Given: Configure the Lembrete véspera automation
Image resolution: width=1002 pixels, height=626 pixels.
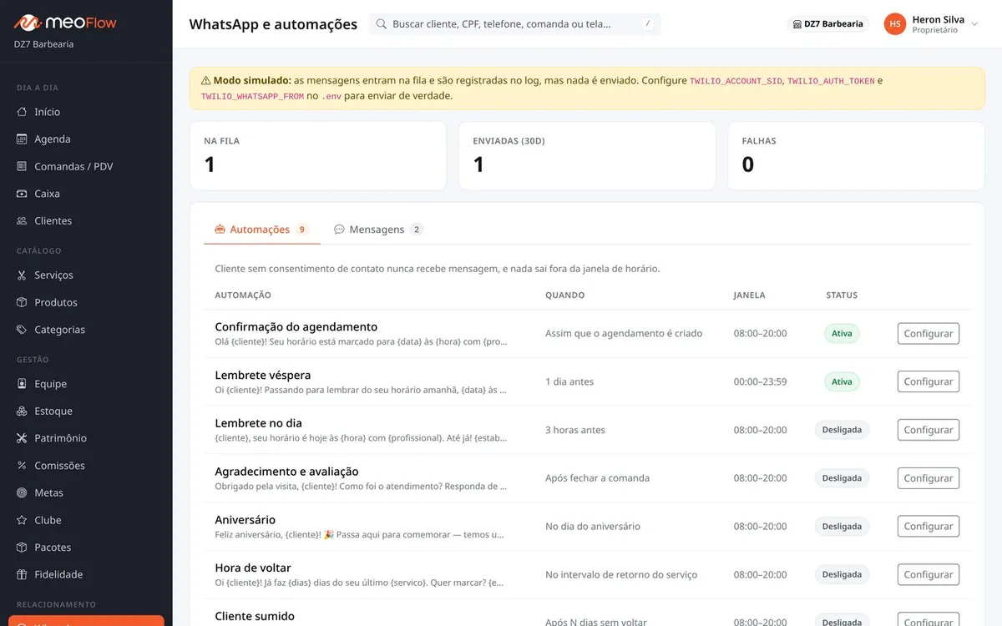Looking at the screenshot, I should pos(928,381).
